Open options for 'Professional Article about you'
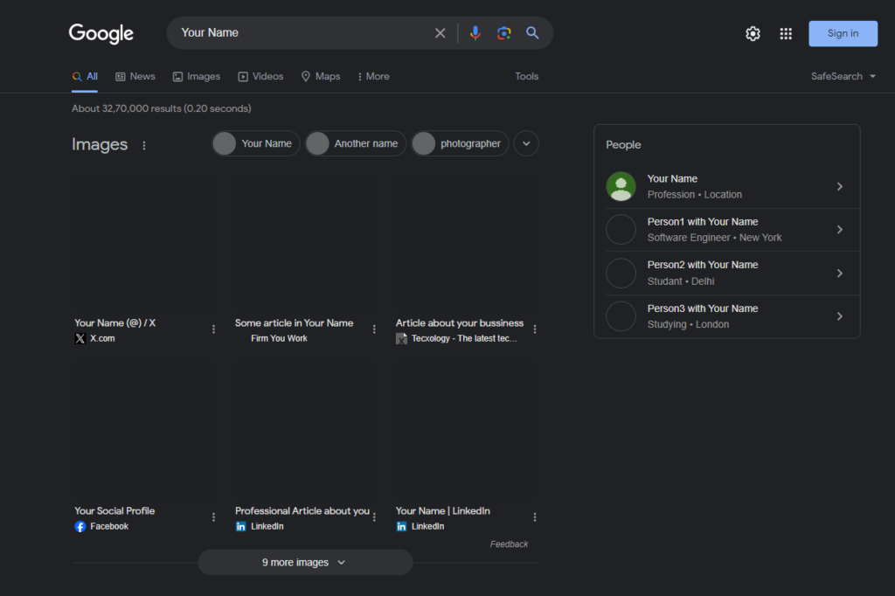 pyautogui.click(x=374, y=517)
